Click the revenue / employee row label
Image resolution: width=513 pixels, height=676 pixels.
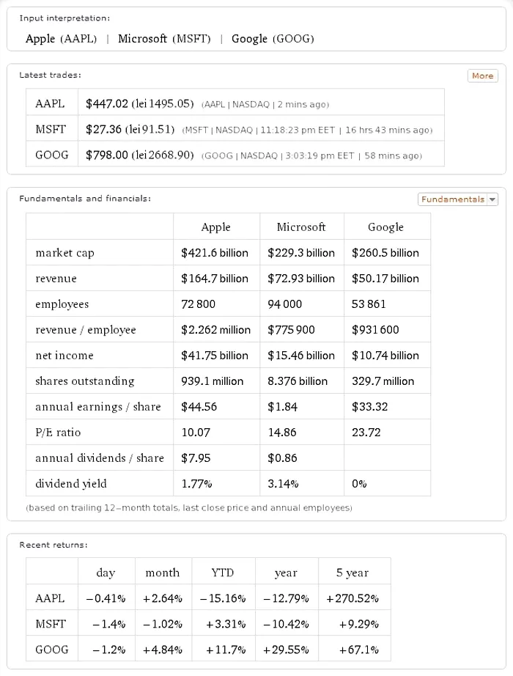(86, 329)
